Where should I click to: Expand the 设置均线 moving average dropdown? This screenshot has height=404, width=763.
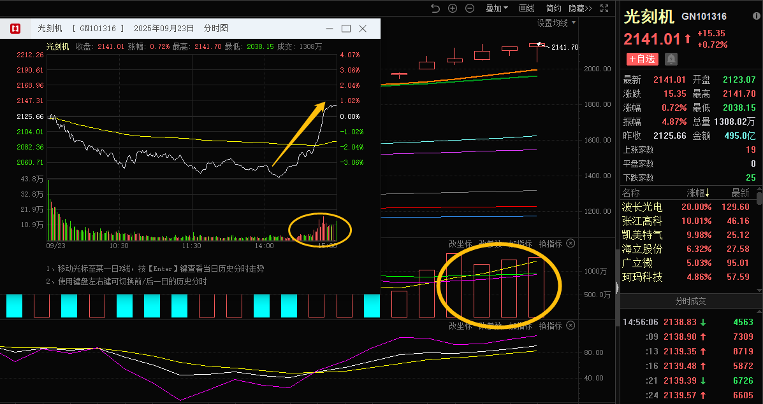[x=556, y=23]
